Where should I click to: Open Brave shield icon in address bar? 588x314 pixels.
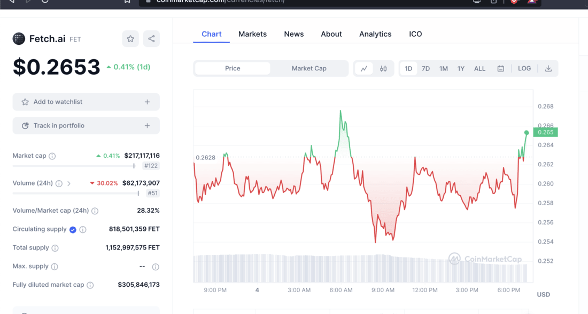514,1
